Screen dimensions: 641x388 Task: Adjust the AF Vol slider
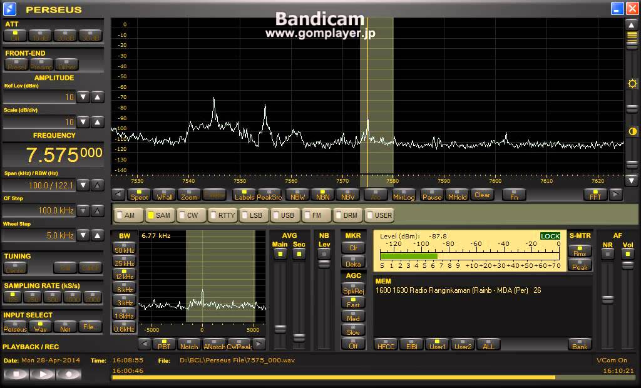(627, 265)
